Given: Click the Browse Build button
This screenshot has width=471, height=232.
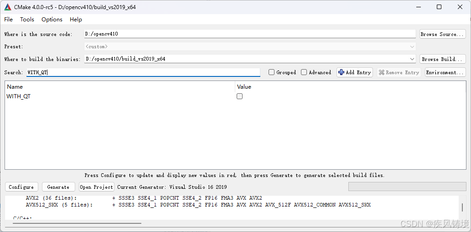Looking at the screenshot, I should (442, 59).
